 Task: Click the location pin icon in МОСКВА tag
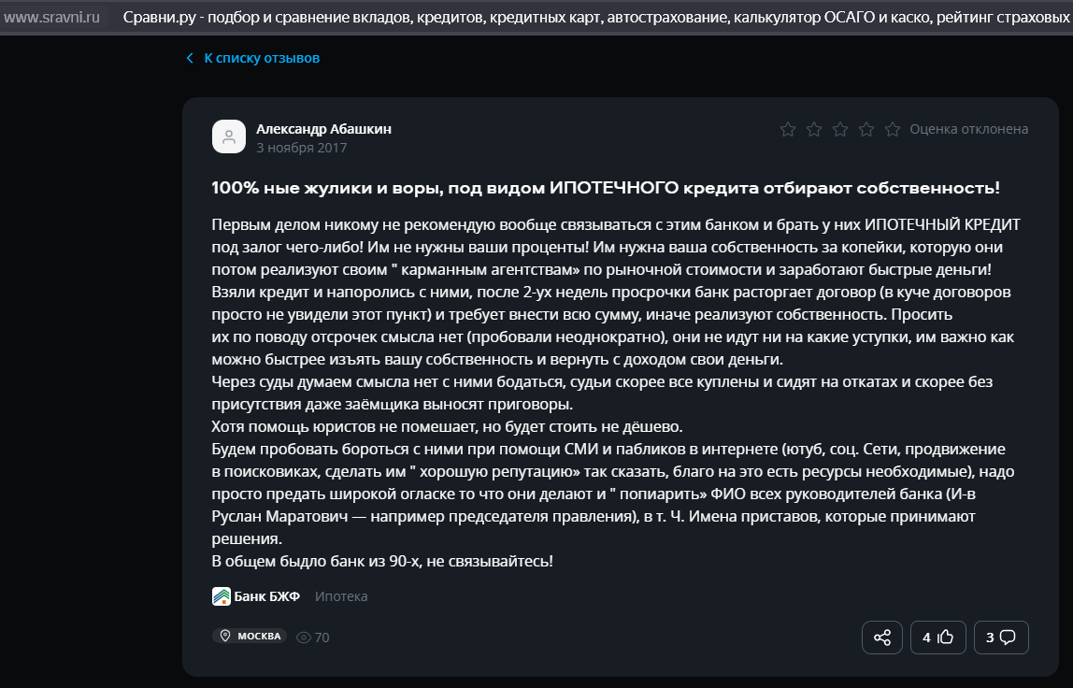point(225,636)
